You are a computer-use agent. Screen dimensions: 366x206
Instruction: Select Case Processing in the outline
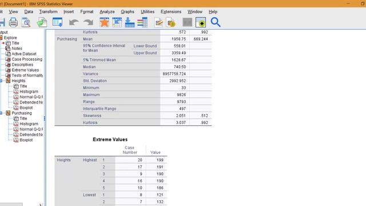tap(27, 59)
